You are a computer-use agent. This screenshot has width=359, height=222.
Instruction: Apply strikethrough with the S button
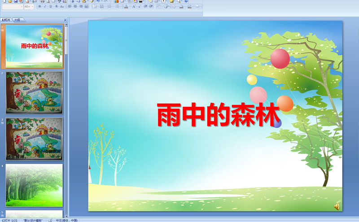(x=57, y=6)
